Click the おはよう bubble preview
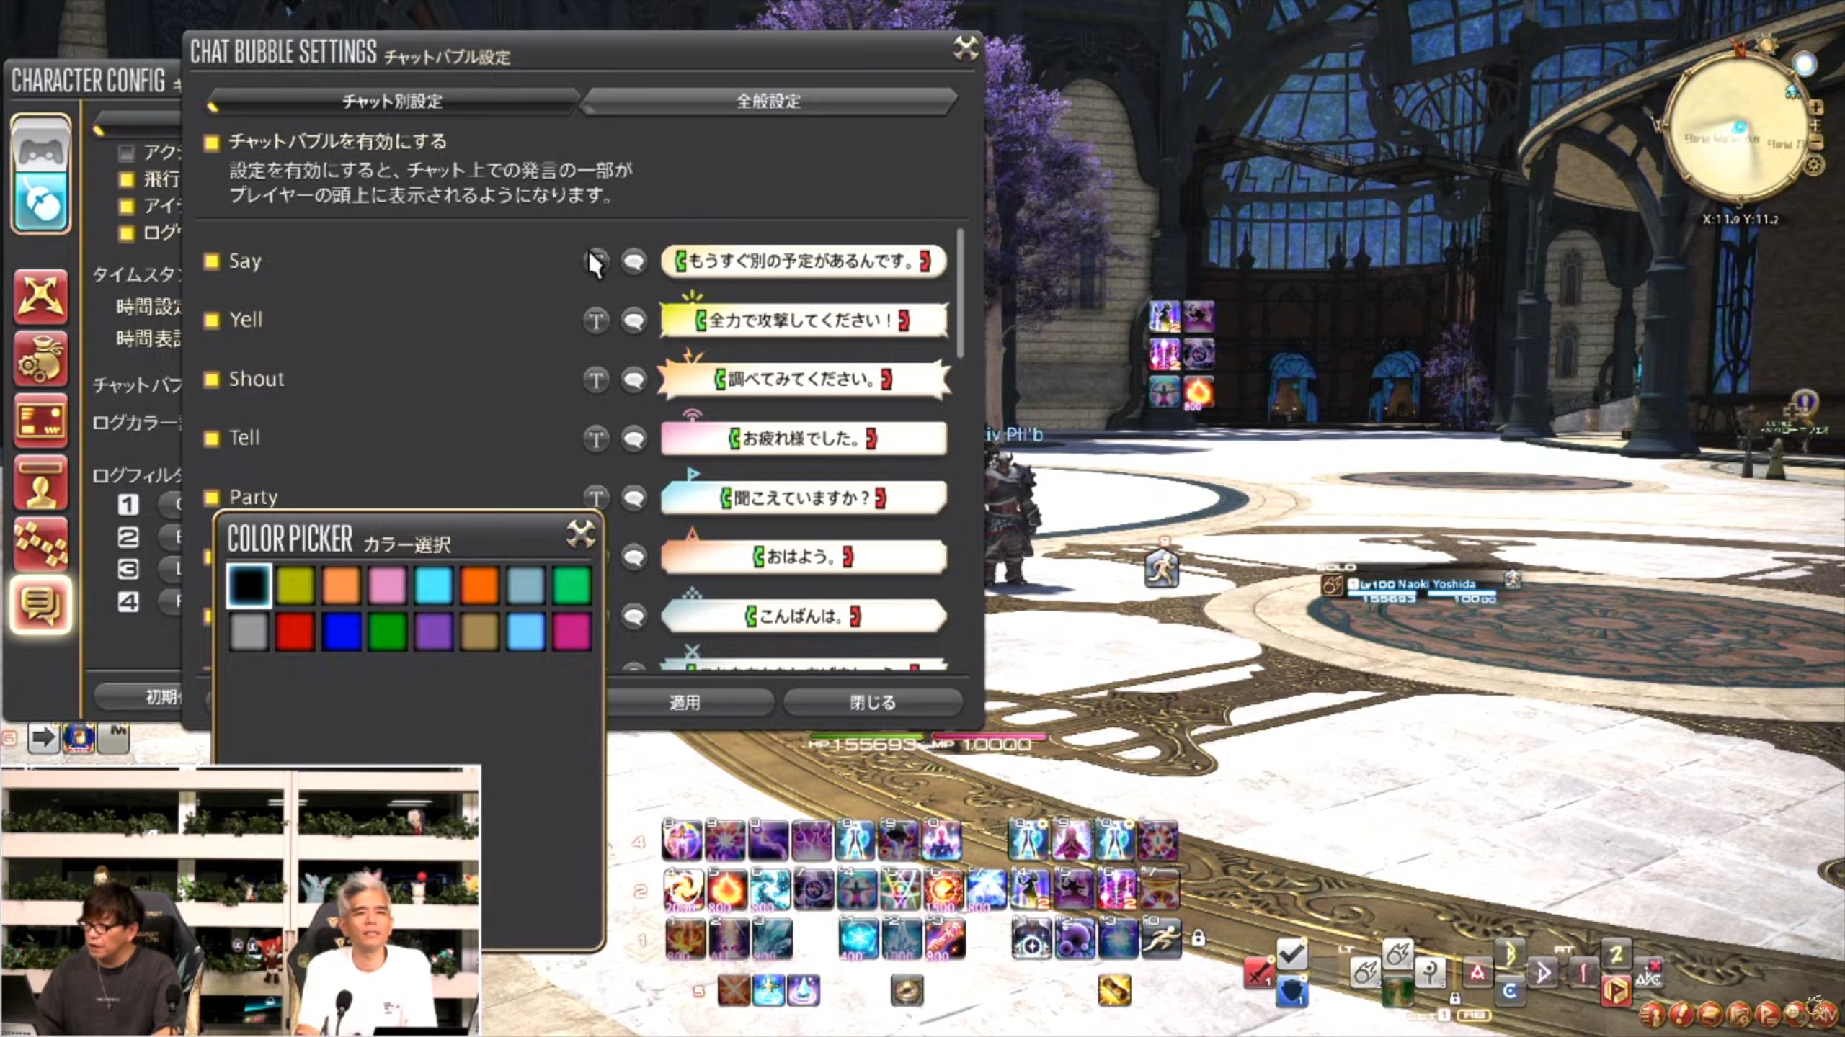The width and height of the screenshot is (1845, 1037). coord(804,557)
